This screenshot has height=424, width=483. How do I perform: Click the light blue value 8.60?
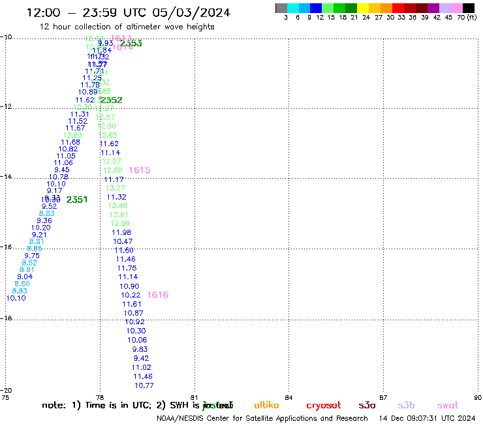22,284
